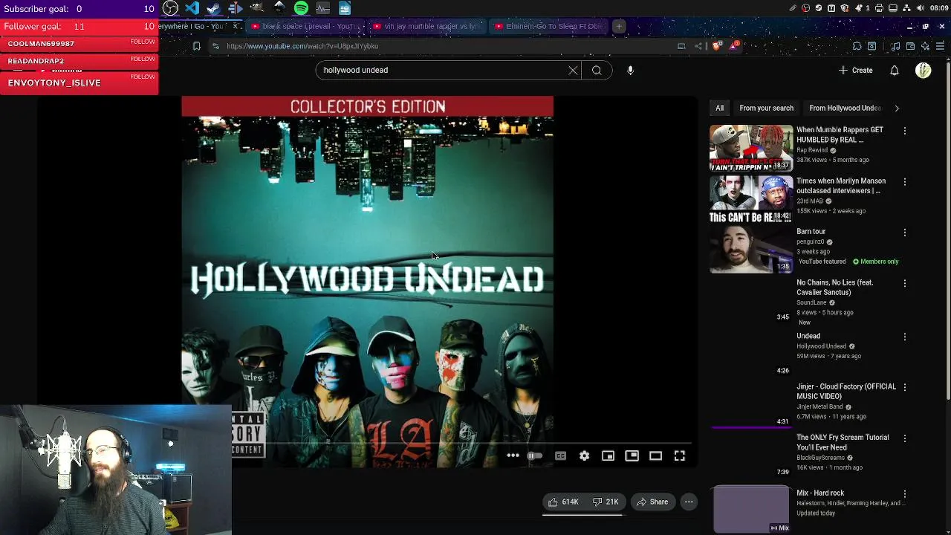Click the Share button under the video
Viewport: 951px width, 535px height.
pos(652,502)
